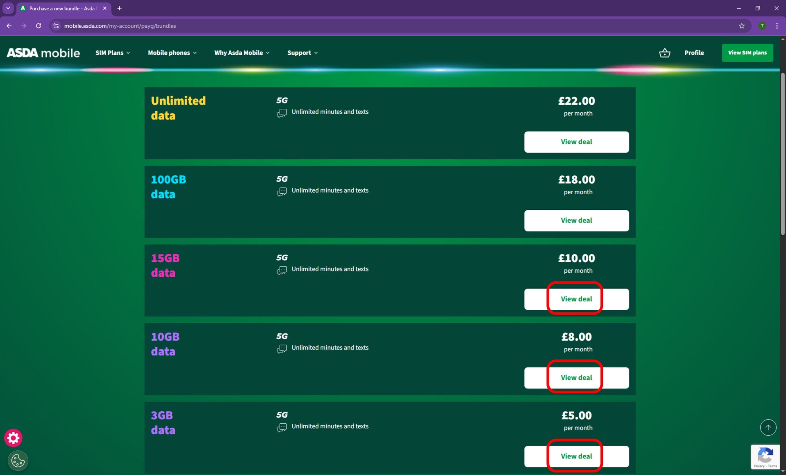The width and height of the screenshot is (786, 475).
Task: Click messages icon in Unlimited data plan
Action: tap(282, 113)
